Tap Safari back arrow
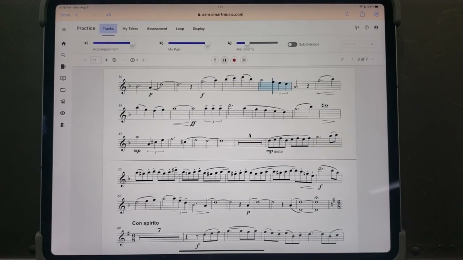The height and width of the screenshot is (260, 463). (x=77, y=15)
